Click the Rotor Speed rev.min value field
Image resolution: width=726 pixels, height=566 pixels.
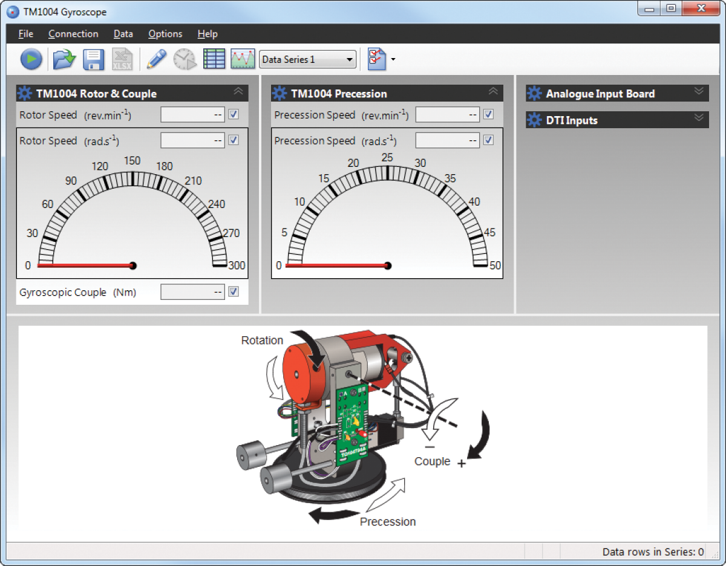[192, 114]
